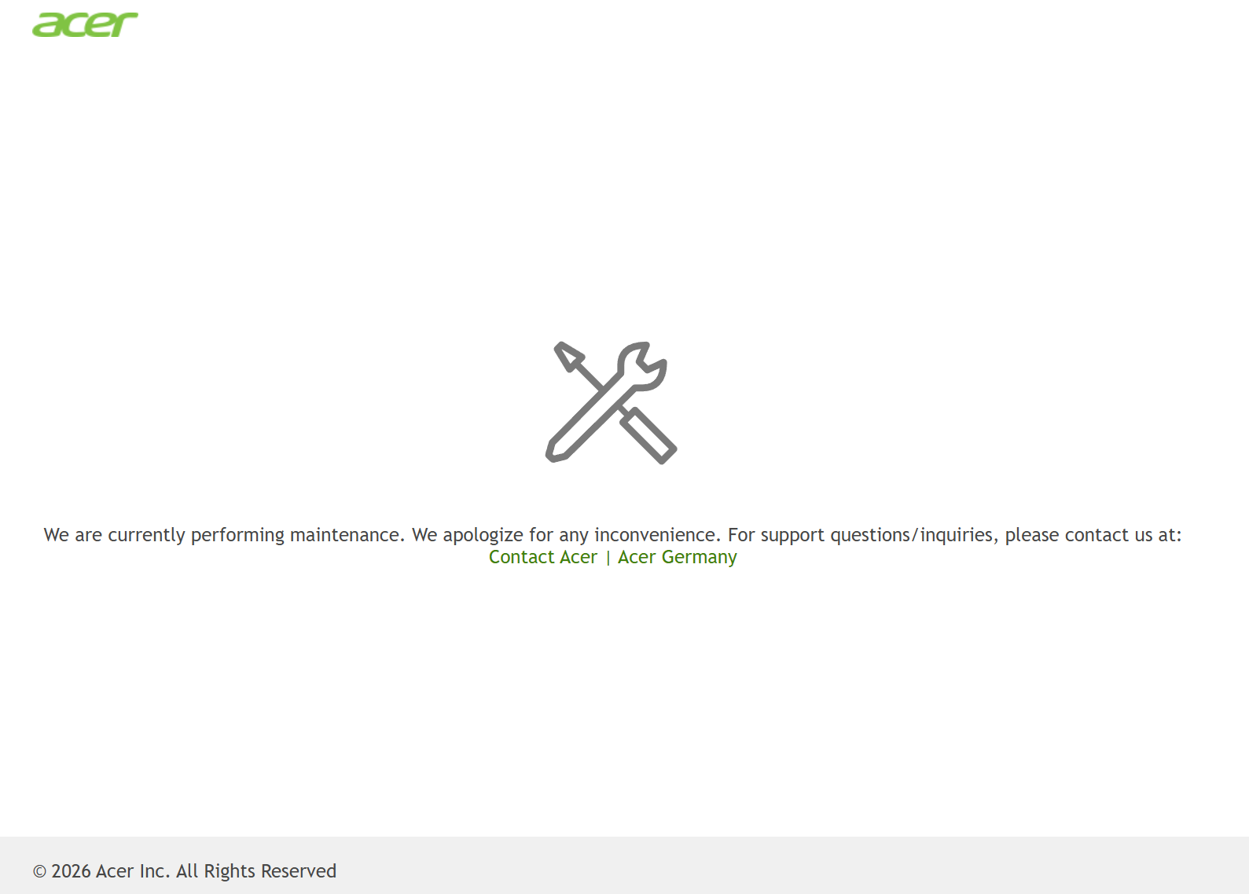Click "please contact us at:" text
This screenshot has height=894, width=1249.
click(1093, 535)
